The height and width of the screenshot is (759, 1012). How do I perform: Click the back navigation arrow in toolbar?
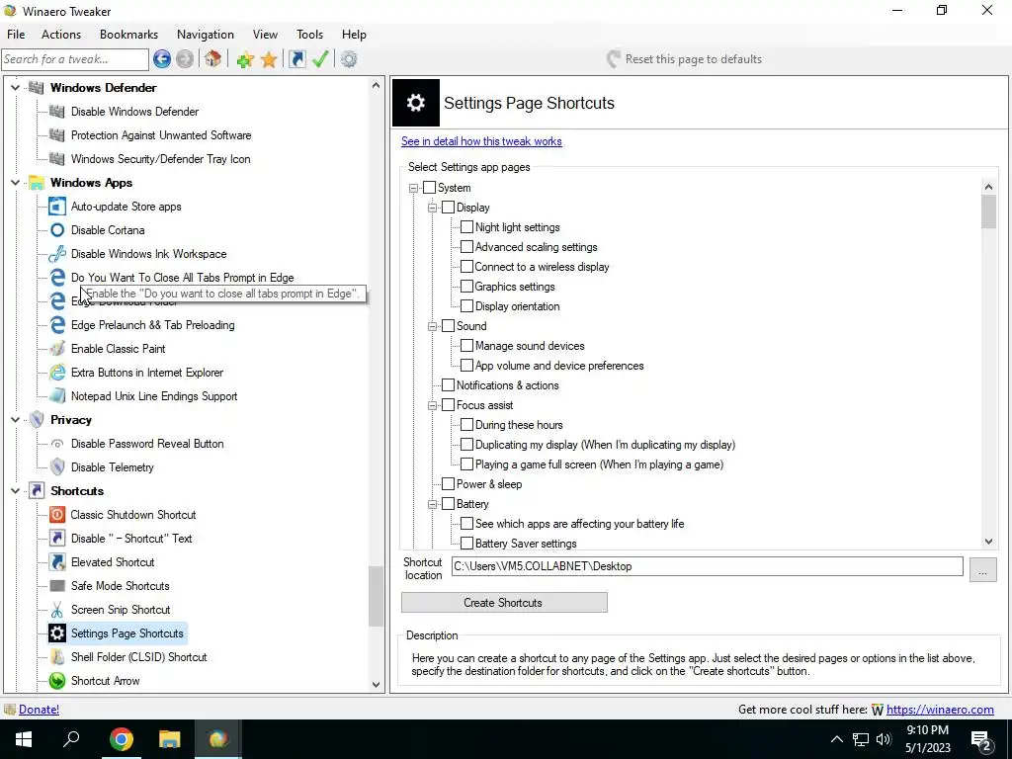[x=162, y=59]
